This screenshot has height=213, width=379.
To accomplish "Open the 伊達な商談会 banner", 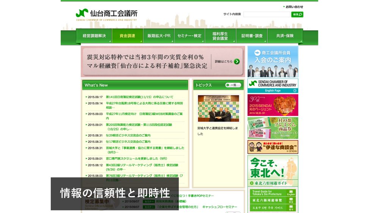I will pos(273,147).
